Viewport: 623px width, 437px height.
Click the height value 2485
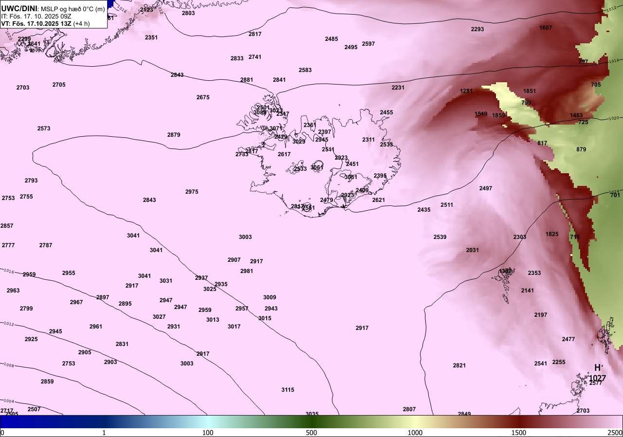point(331,39)
